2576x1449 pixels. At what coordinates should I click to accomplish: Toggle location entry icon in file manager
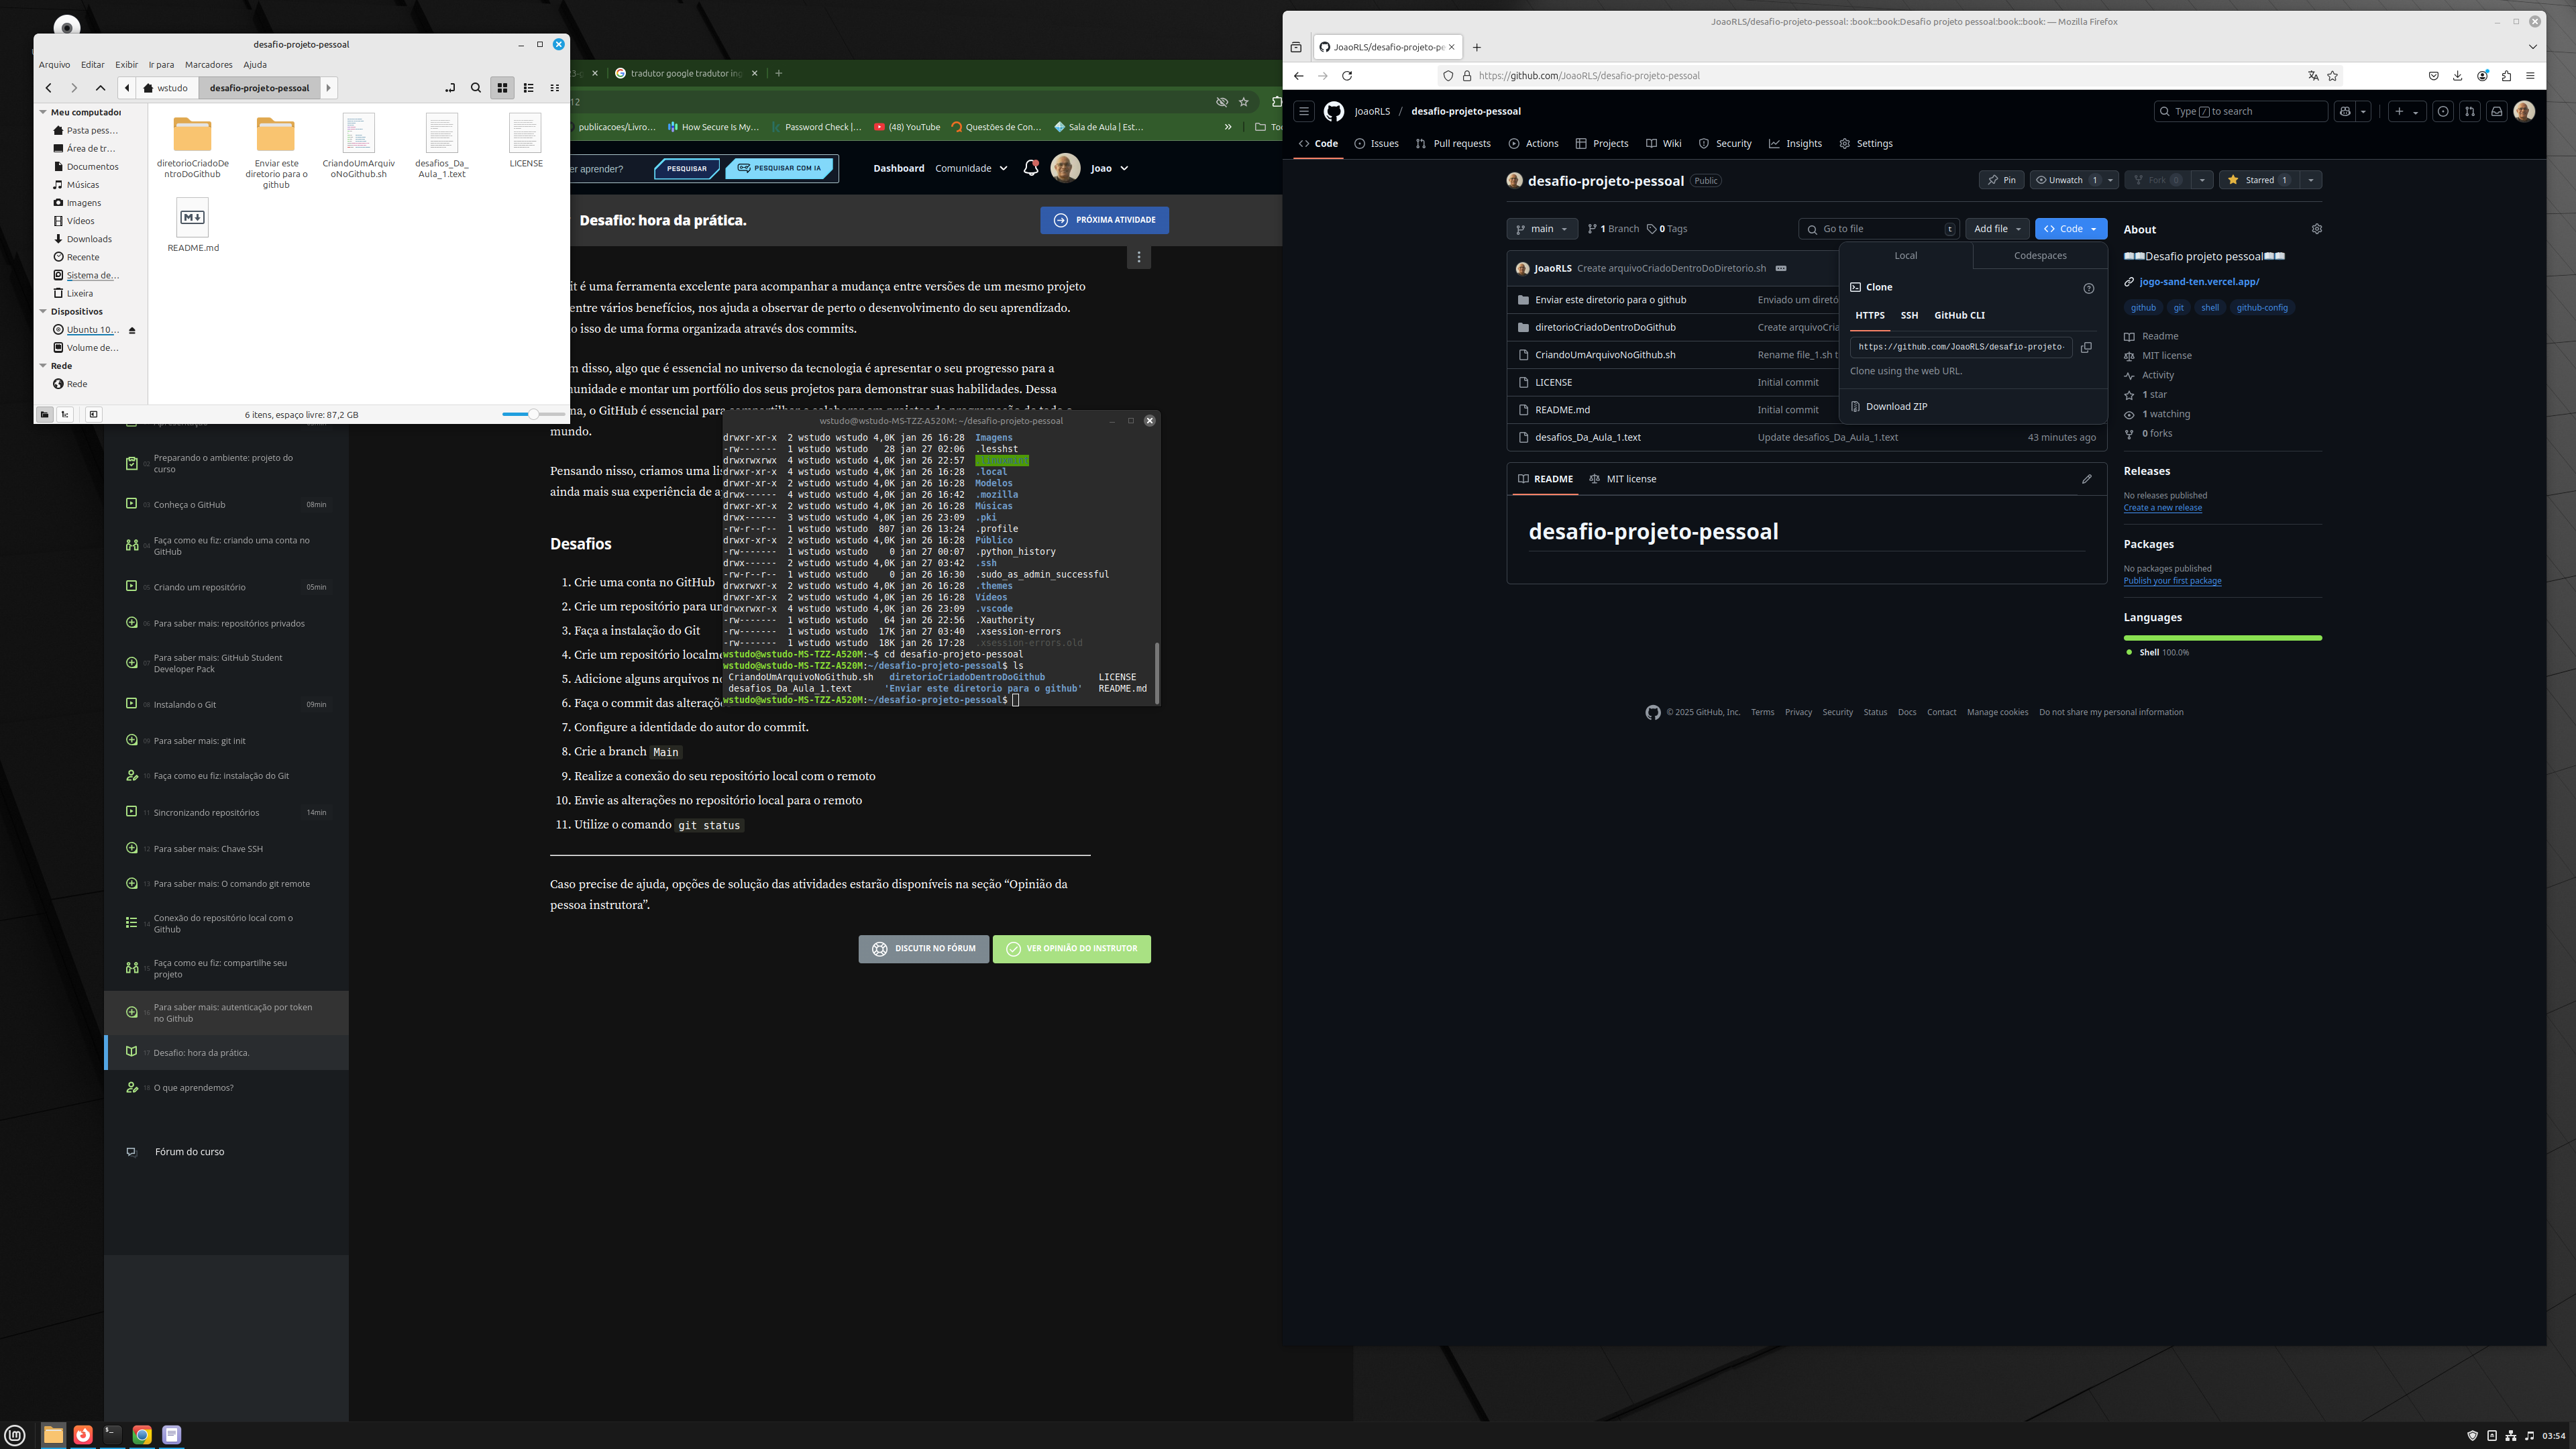[x=450, y=88]
